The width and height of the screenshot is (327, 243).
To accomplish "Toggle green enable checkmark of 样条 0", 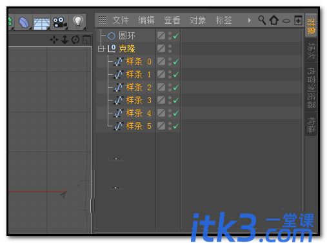I will [176, 62].
